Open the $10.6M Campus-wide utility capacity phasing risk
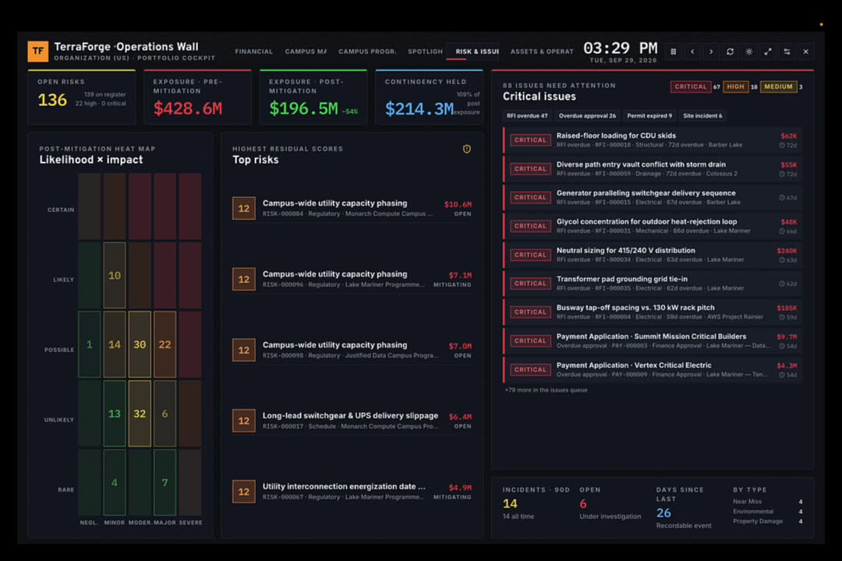This screenshot has height=561, width=842. (x=352, y=208)
